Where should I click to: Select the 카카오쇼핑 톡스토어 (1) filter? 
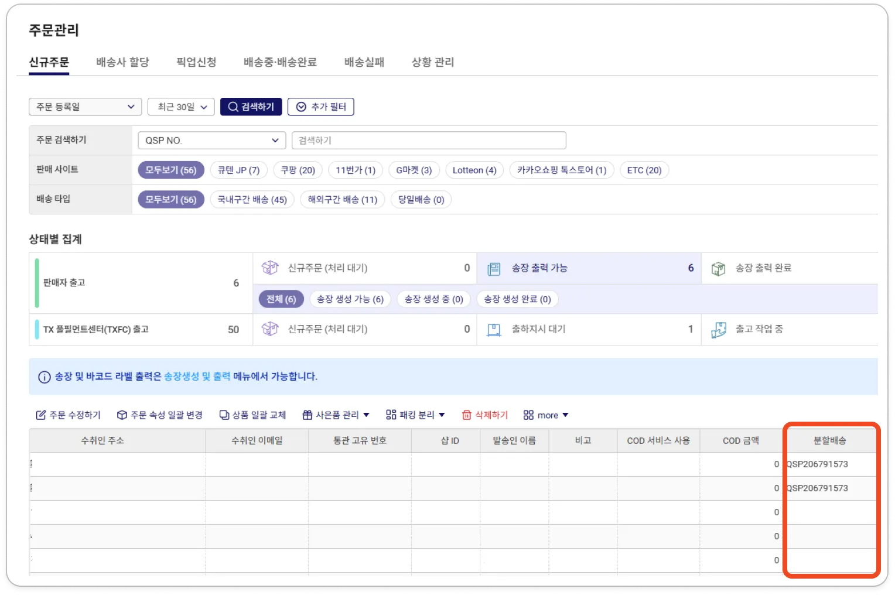tap(562, 170)
